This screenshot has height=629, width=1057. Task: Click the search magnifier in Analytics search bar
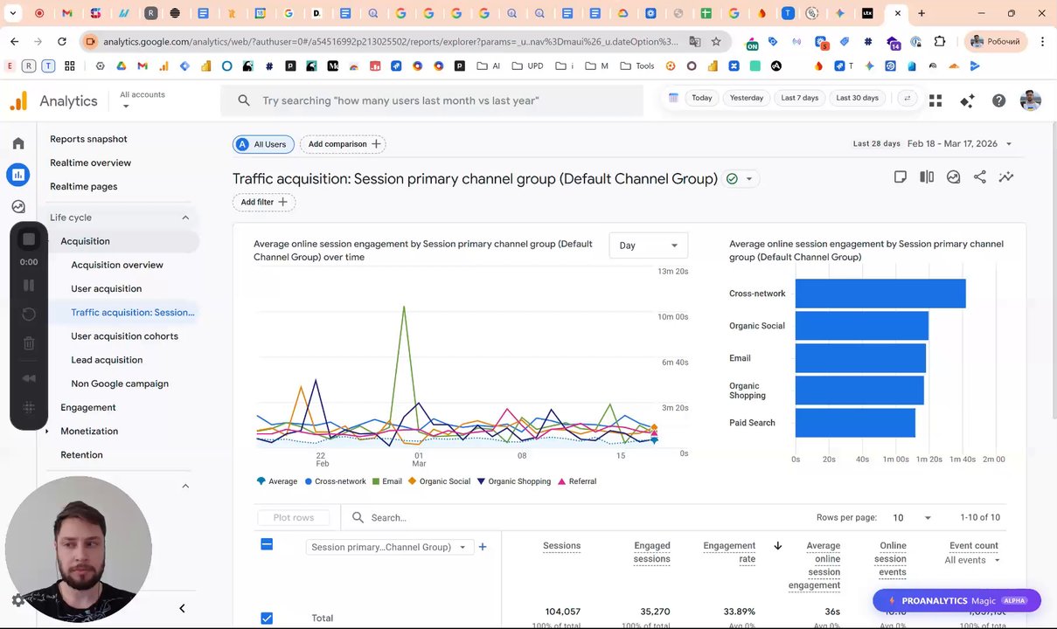click(244, 100)
